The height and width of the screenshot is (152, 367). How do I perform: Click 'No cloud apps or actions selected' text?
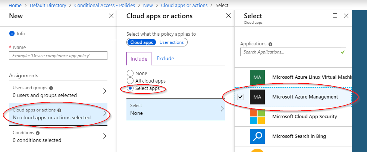(x=51, y=118)
